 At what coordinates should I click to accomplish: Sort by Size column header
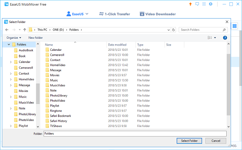point(169,45)
